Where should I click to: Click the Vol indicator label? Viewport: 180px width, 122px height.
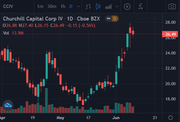pyautogui.click(x=6, y=33)
